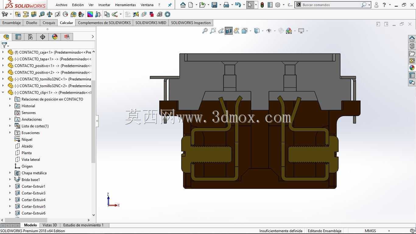Select Cortar-Extruir4 in the tree
The height and width of the screenshot is (234, 416).
(33, 200)
